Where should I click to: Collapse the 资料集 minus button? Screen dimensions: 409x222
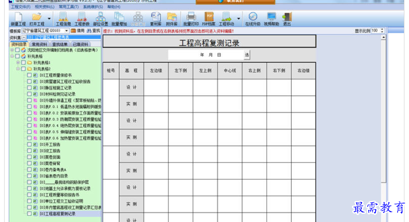(x=24, y=38)
